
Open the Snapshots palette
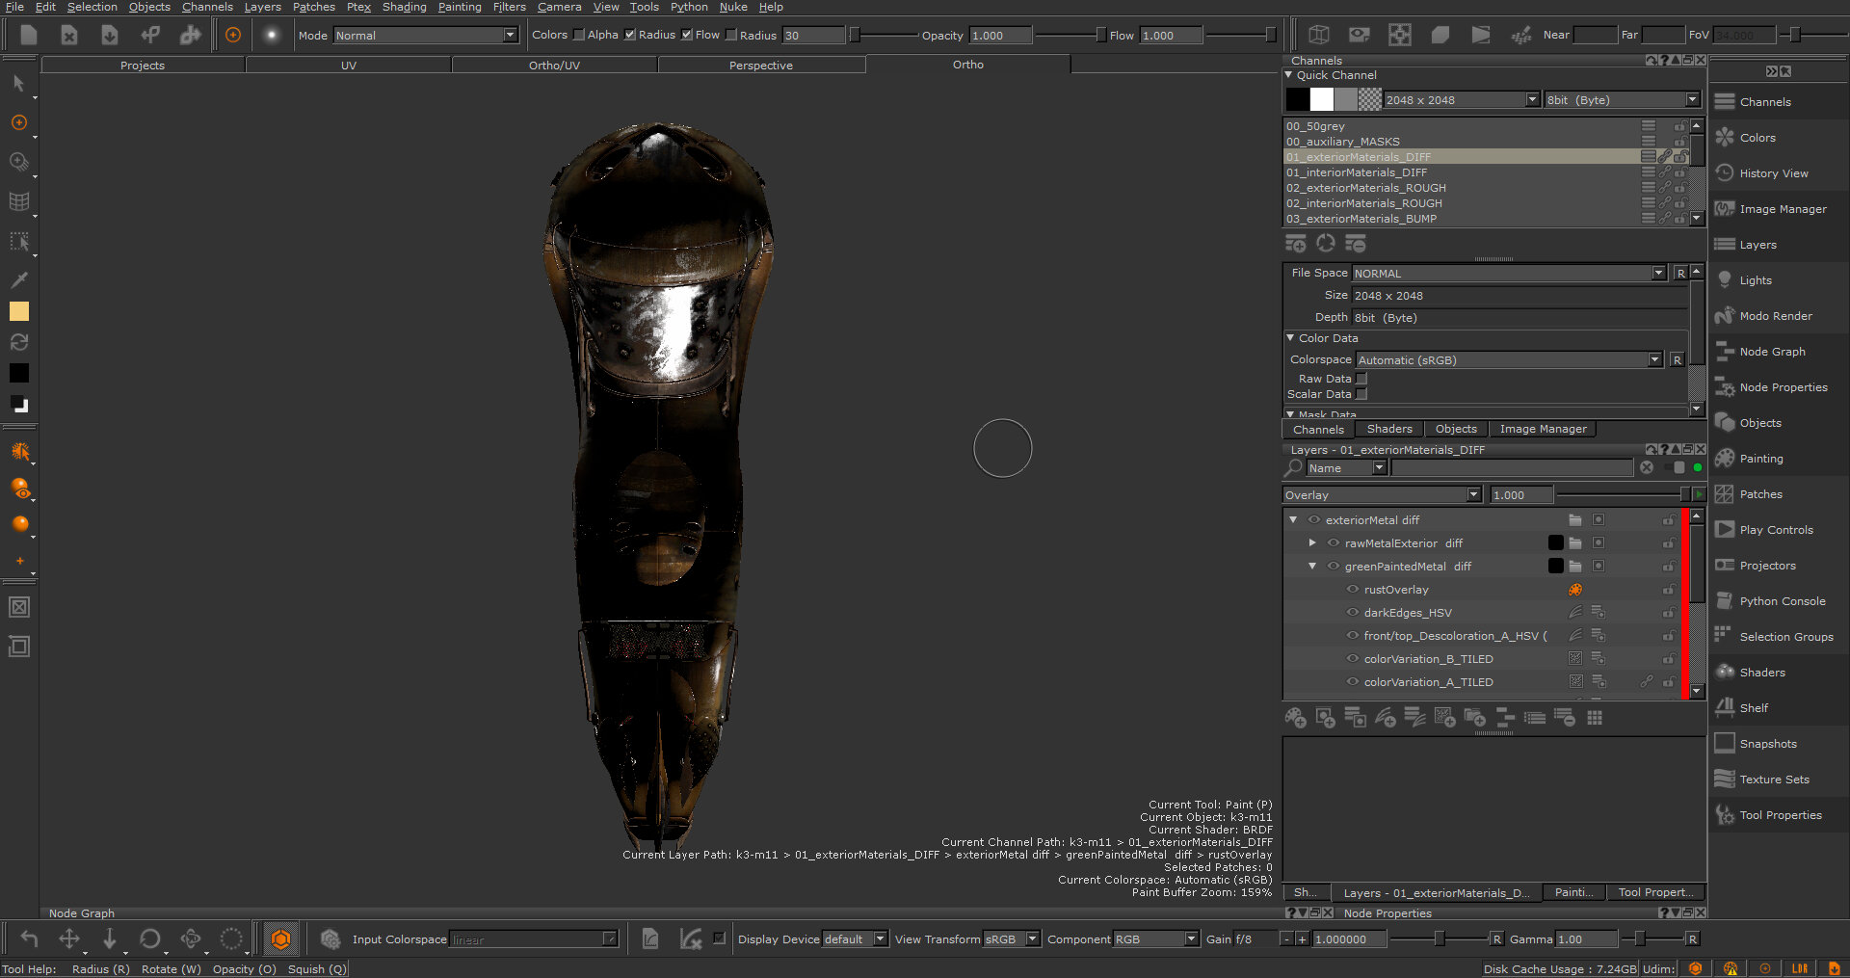tap(1767, 744)
